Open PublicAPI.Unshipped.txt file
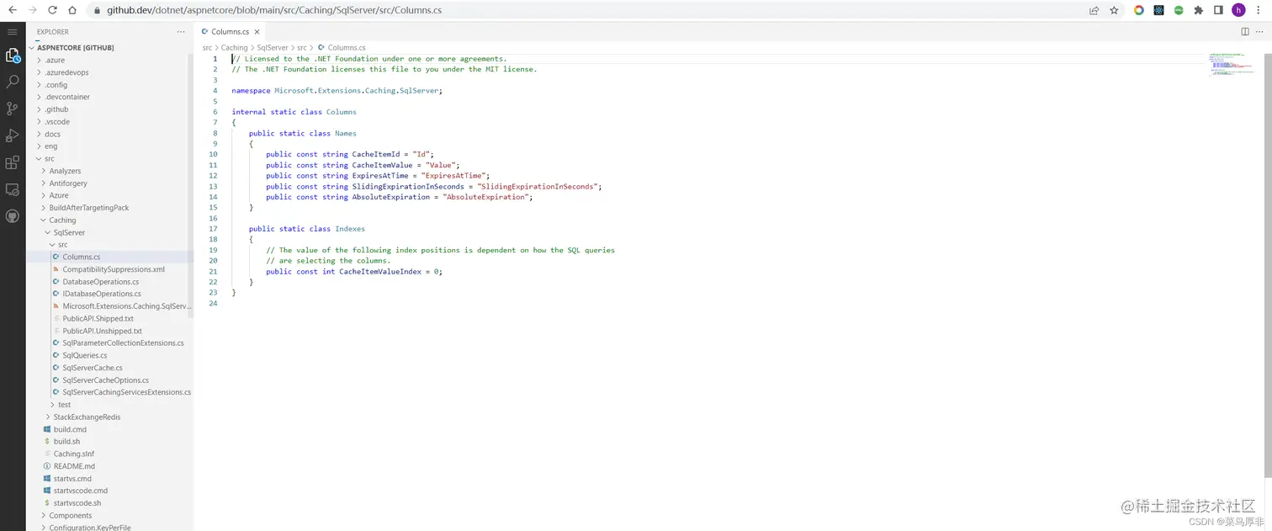Screen dimensions: 1272x531 pos(110,331)
